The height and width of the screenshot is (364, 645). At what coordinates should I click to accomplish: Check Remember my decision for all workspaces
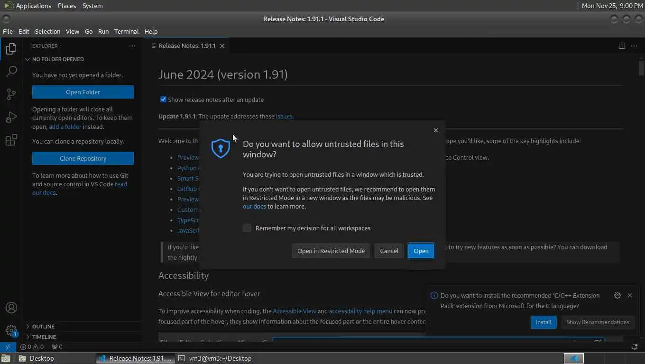tap(247, 228)
